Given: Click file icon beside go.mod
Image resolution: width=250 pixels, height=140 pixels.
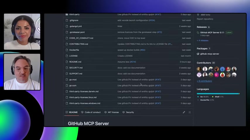Looking at the screenshot, I should pos(67,80).
